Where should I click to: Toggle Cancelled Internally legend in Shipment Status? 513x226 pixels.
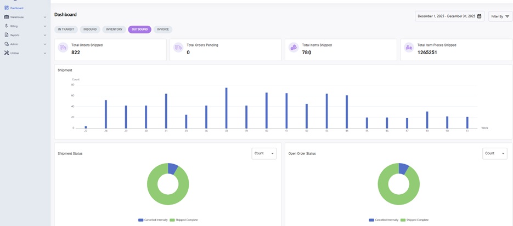[x=153, y=220]
